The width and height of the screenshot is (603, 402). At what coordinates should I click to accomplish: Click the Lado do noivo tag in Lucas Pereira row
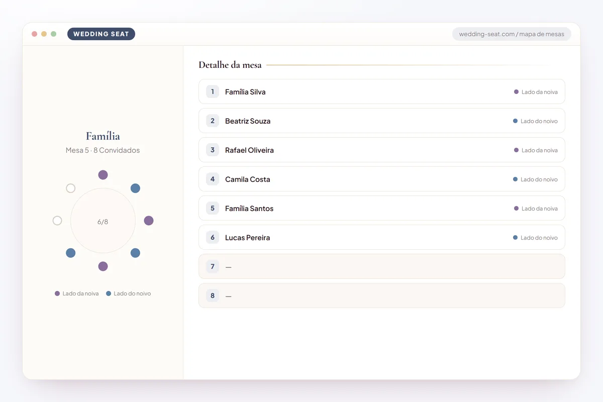[535, 238]
